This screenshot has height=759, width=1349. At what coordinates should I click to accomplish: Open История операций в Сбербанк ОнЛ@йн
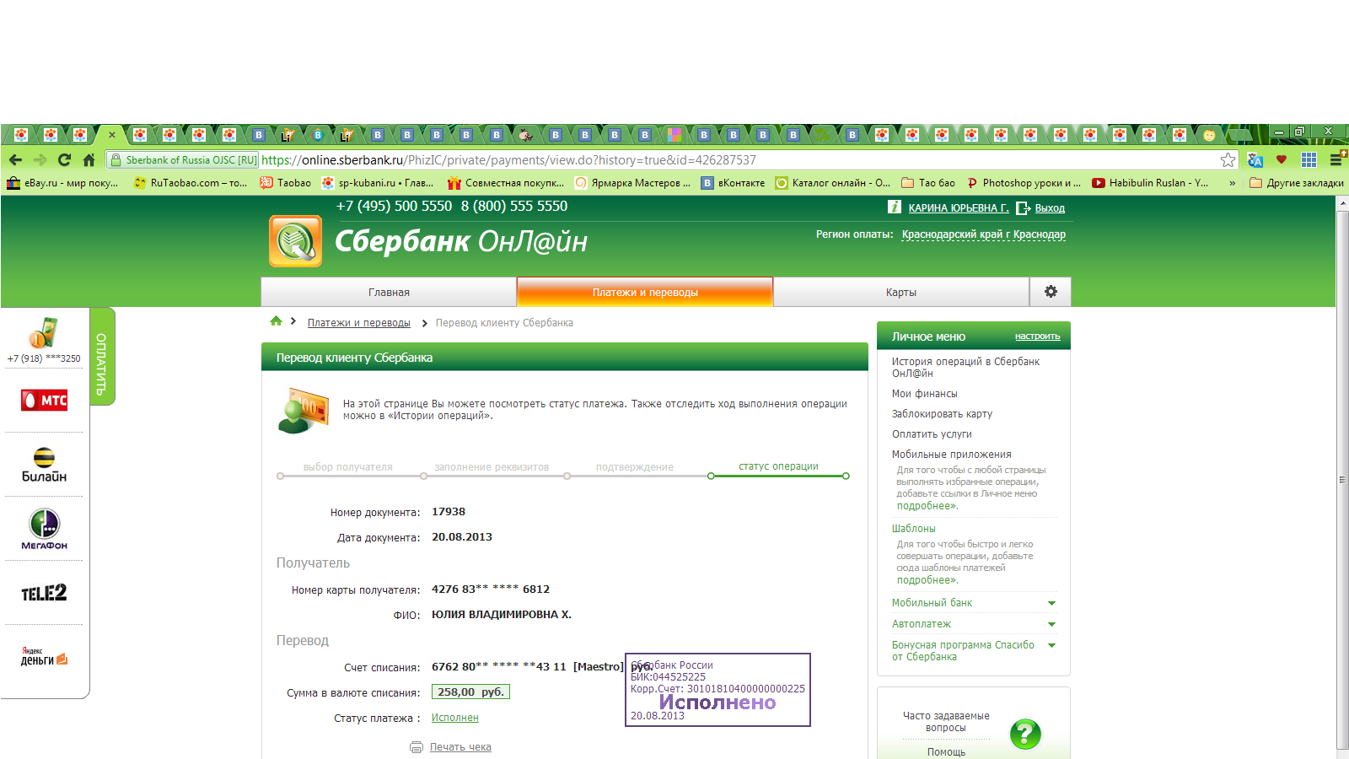click(965, 367)
